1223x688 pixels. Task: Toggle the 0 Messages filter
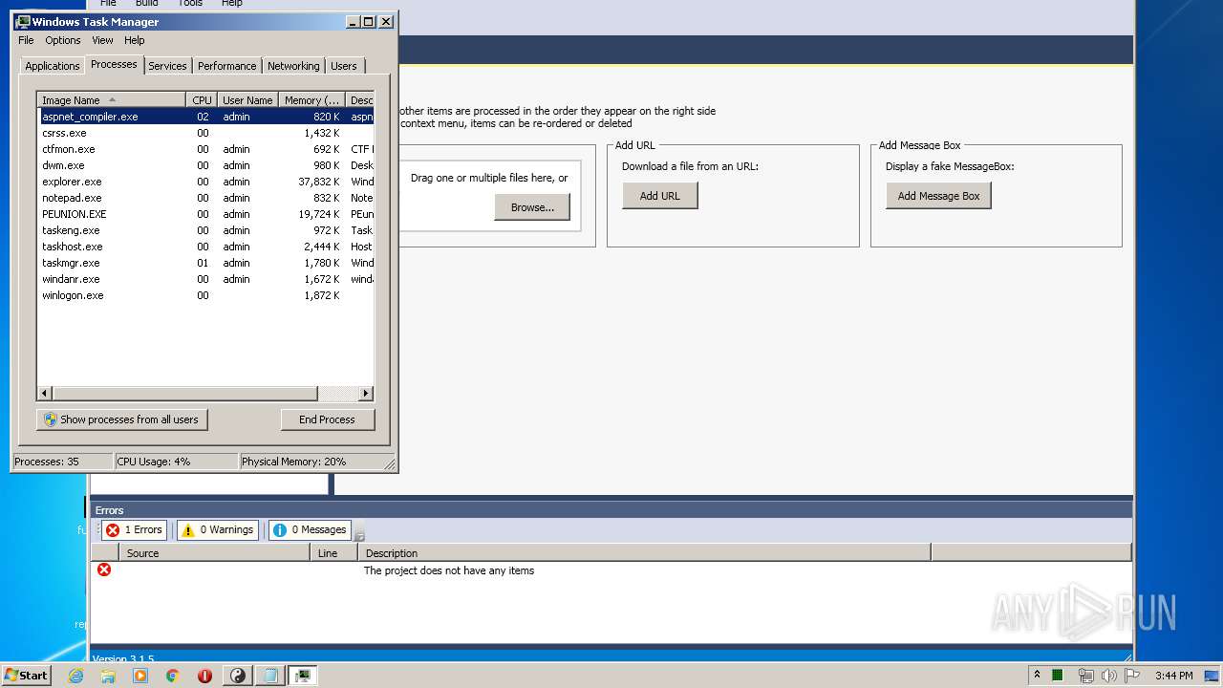point(310,529)
